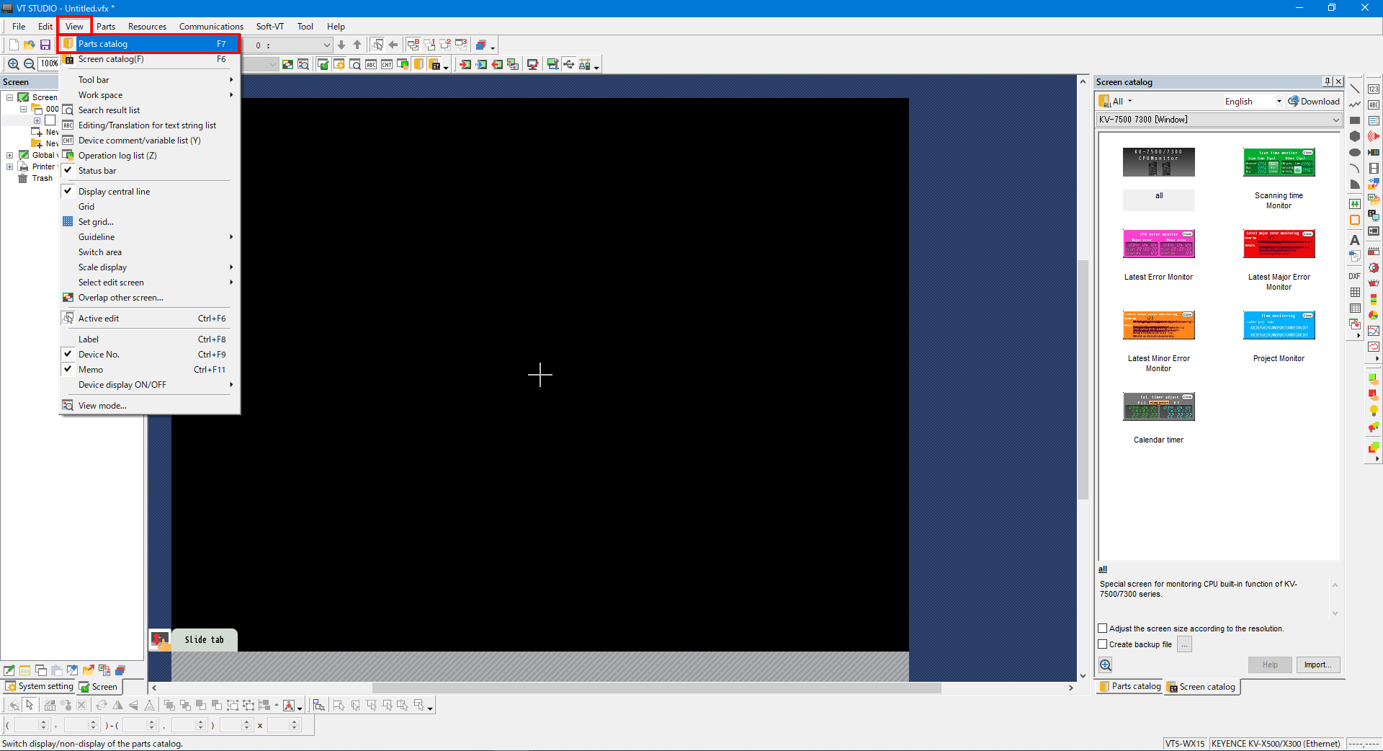Select the Latest Error Monitor thumbnail

point(1158,244)
